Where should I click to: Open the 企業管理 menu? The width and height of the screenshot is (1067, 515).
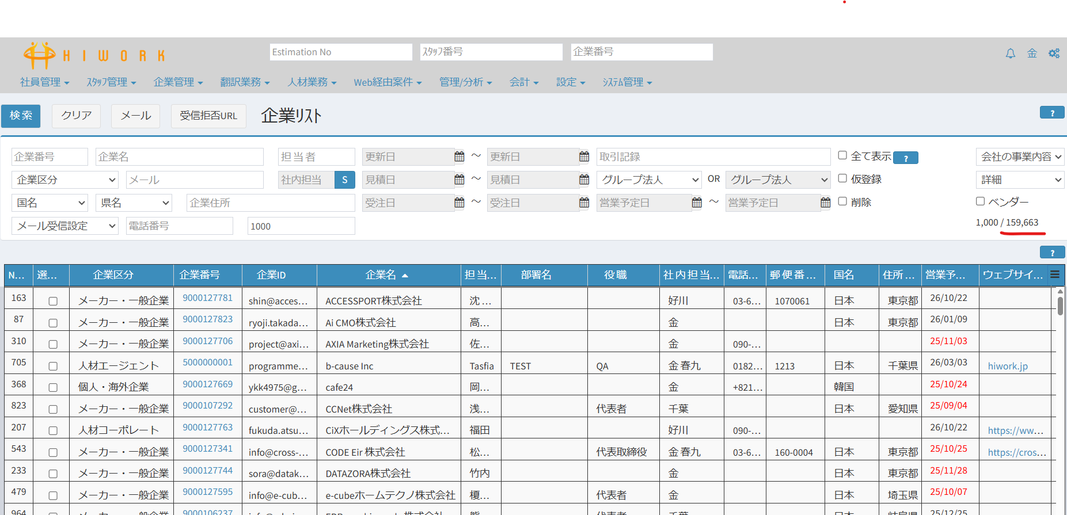tap(178, 82)
